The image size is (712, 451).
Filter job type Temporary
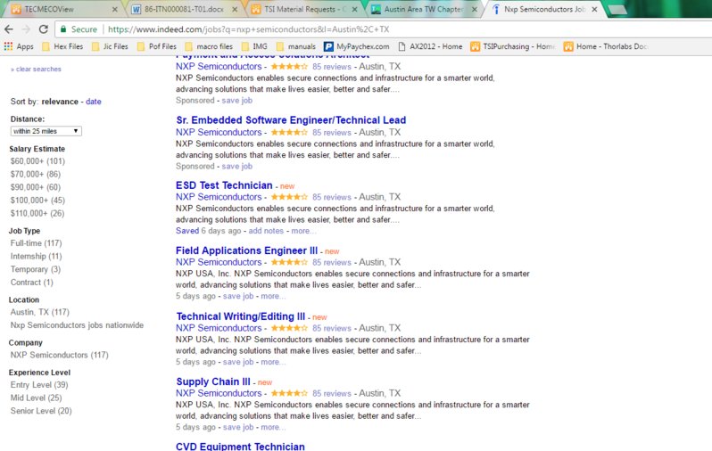click(x=36, y=269)
